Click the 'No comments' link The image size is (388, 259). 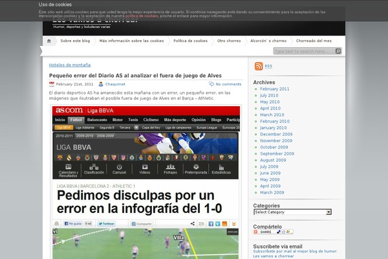[x=228, y=84]
